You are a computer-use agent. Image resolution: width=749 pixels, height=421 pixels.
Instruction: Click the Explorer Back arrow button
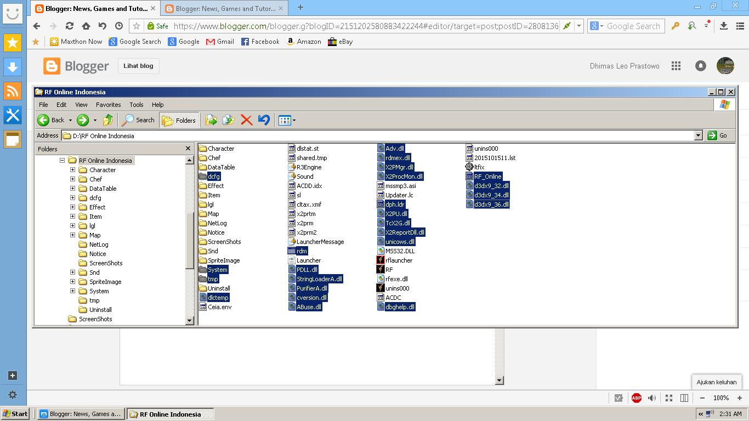tap(44, 120)
